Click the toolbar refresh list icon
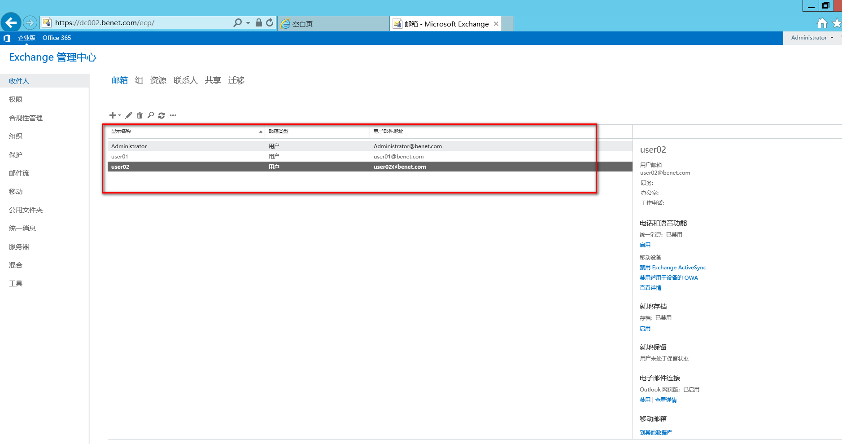 point(161,115)
